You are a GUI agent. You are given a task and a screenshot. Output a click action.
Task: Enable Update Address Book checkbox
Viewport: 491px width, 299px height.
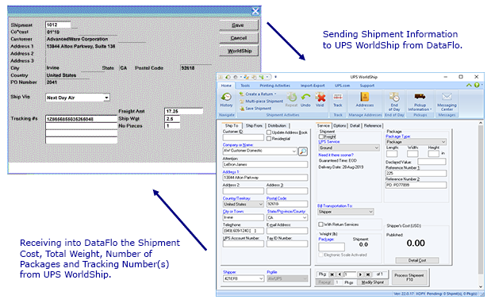(269, 132)
